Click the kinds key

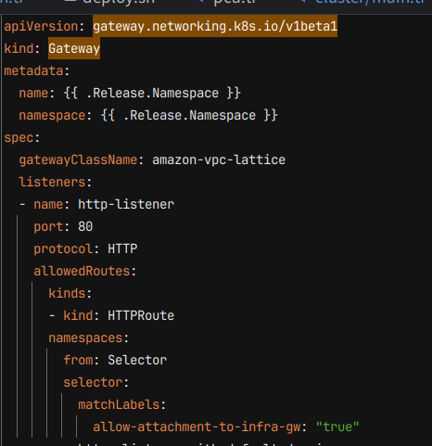pyautogui.click(x=67, y=293)
